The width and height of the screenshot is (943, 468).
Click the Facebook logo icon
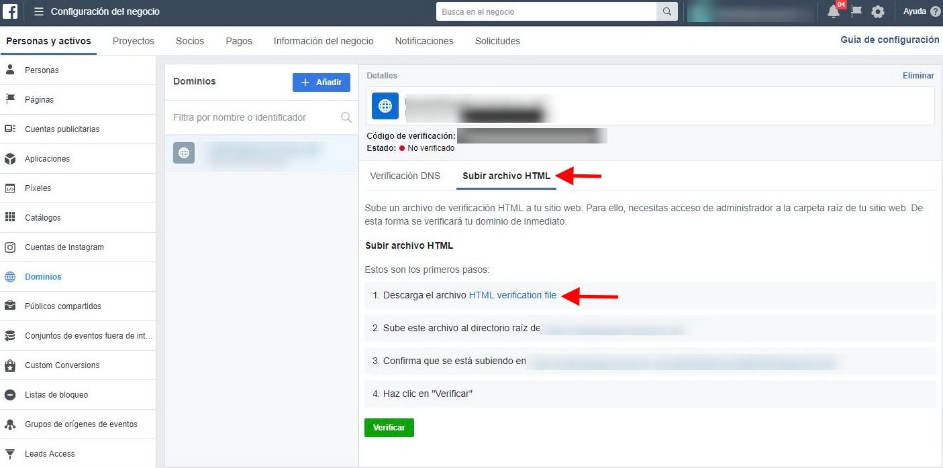(x=11, y=11)
